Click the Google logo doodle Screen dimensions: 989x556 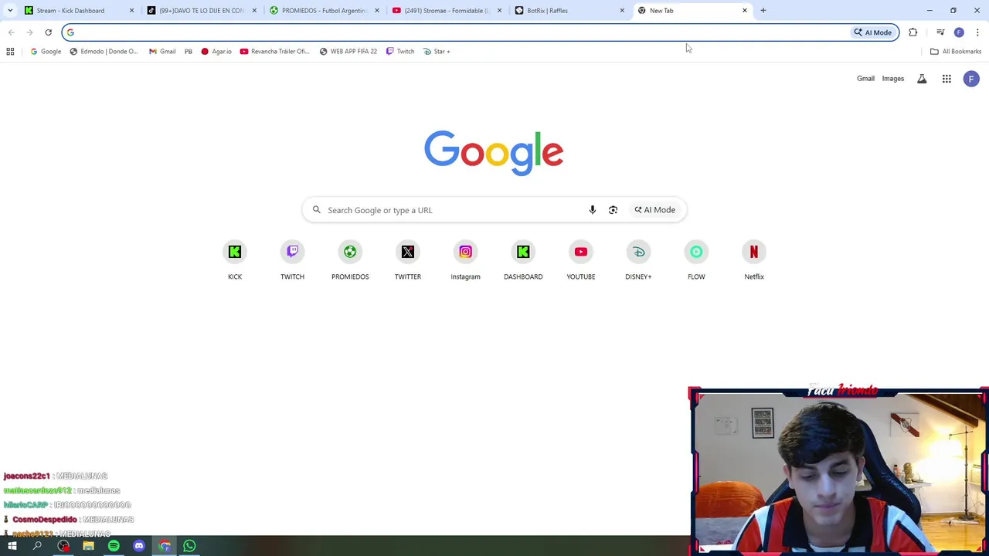(494, 153)
